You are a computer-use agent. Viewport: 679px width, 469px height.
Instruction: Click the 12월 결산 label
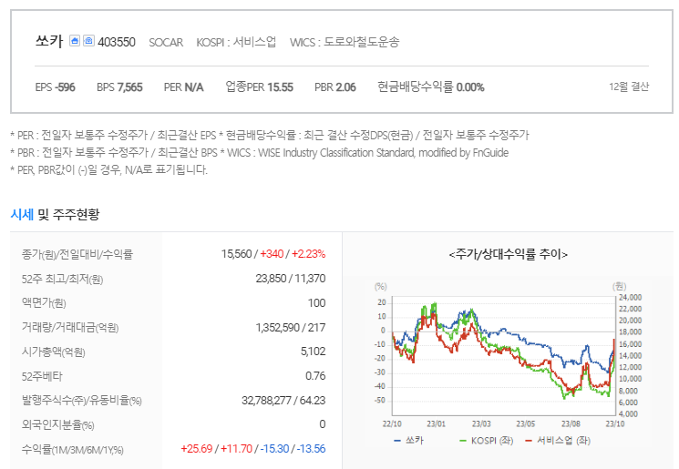tap(629, 87)
